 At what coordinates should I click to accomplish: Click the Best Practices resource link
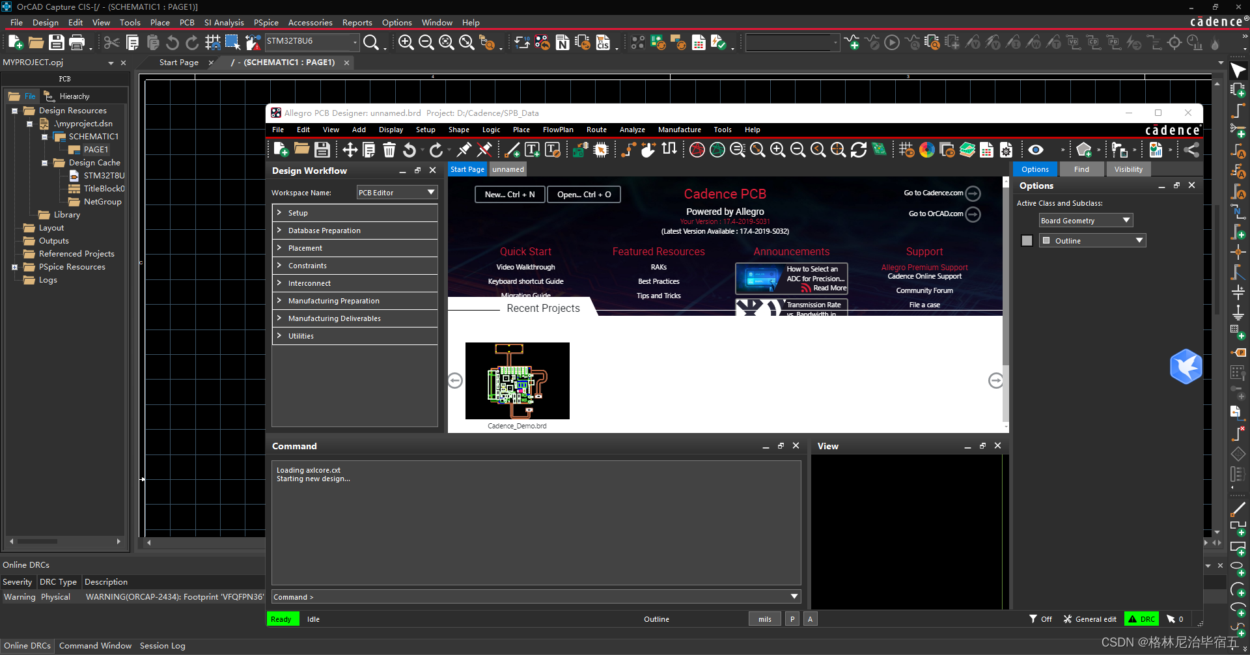pos(658,281)
